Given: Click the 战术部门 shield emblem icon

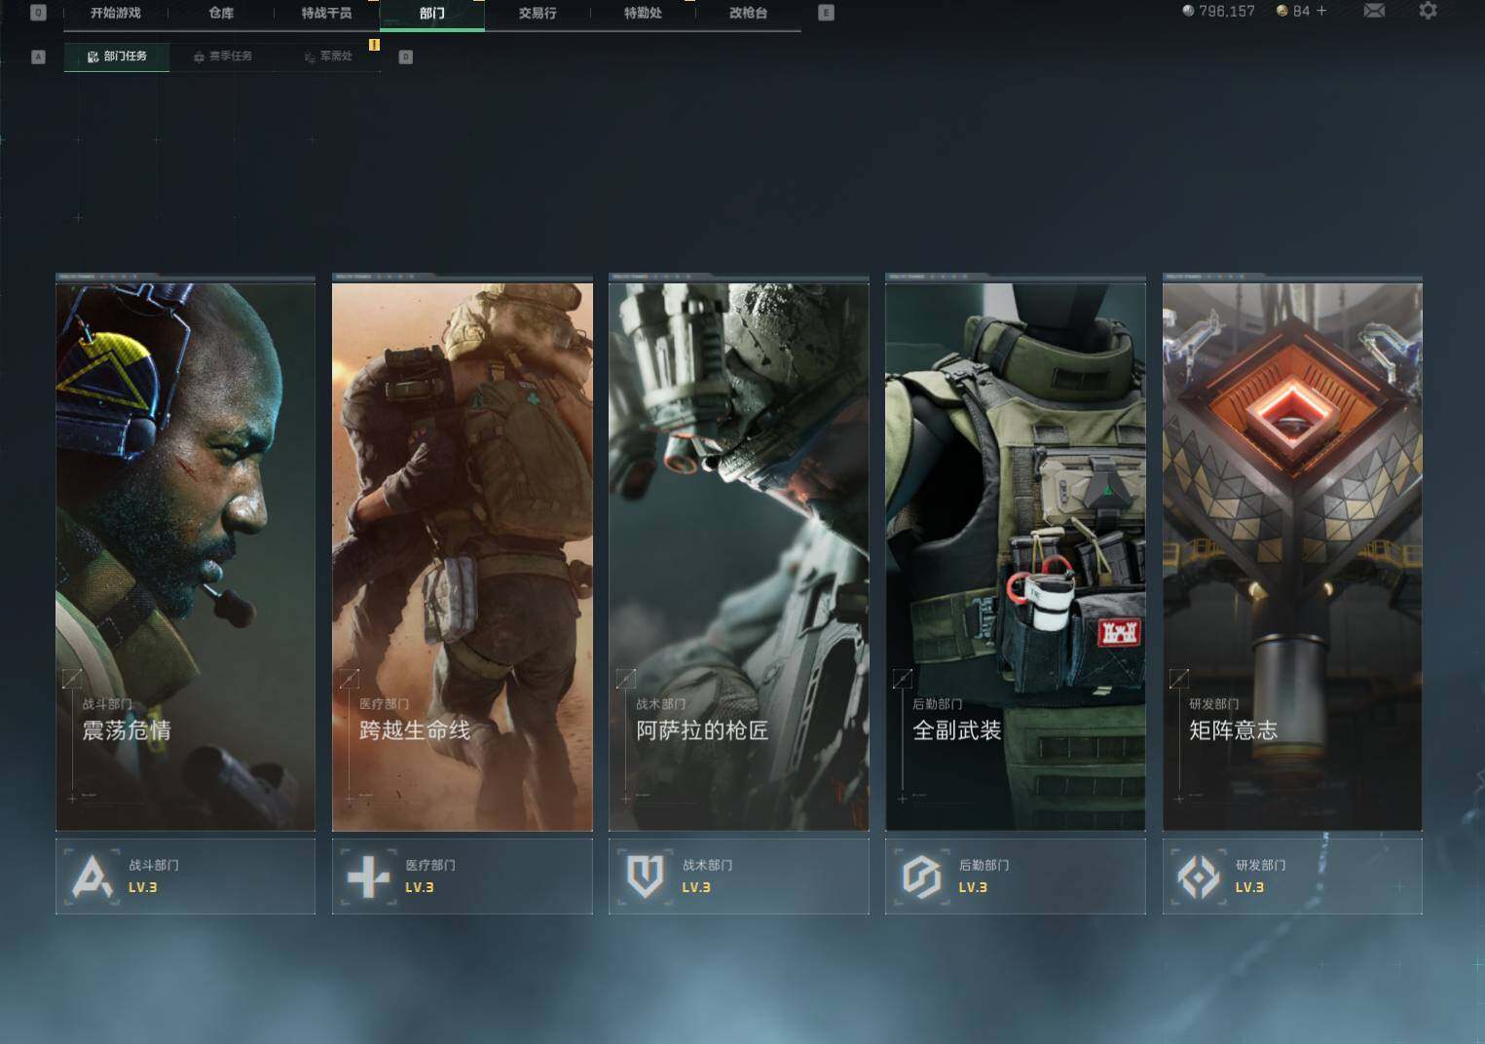Looking at the screenshot, I should 646,876.
